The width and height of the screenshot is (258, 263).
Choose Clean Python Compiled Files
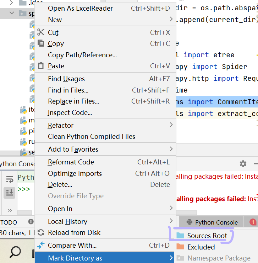(105, 136)
